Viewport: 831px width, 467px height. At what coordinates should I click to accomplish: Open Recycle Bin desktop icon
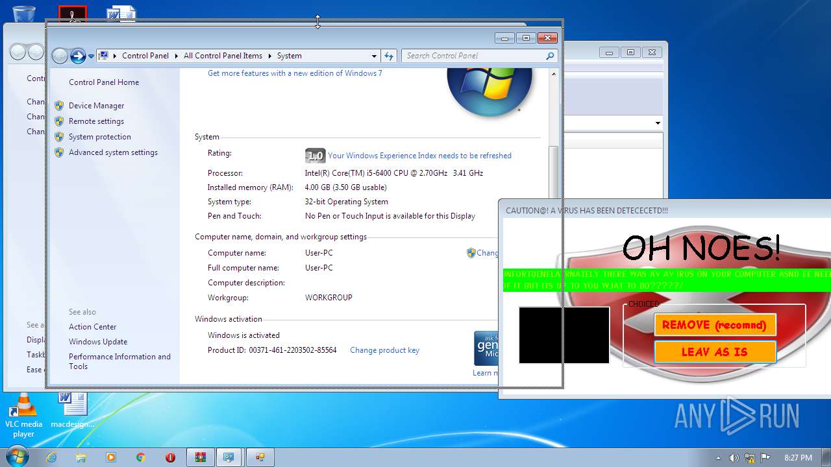[x=24, y=13]
